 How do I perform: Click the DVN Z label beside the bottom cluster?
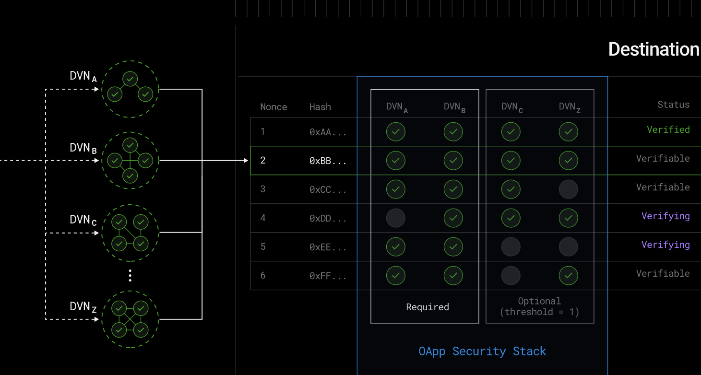coord(83,307)
